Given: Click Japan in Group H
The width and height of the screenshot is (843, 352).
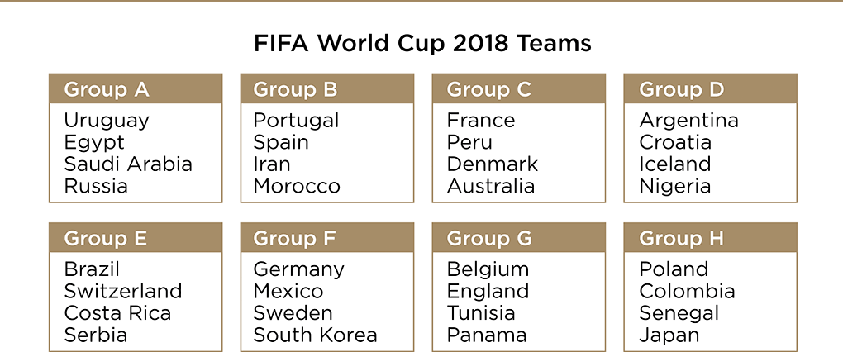Looking at the screenshot, I should (669, 335).
